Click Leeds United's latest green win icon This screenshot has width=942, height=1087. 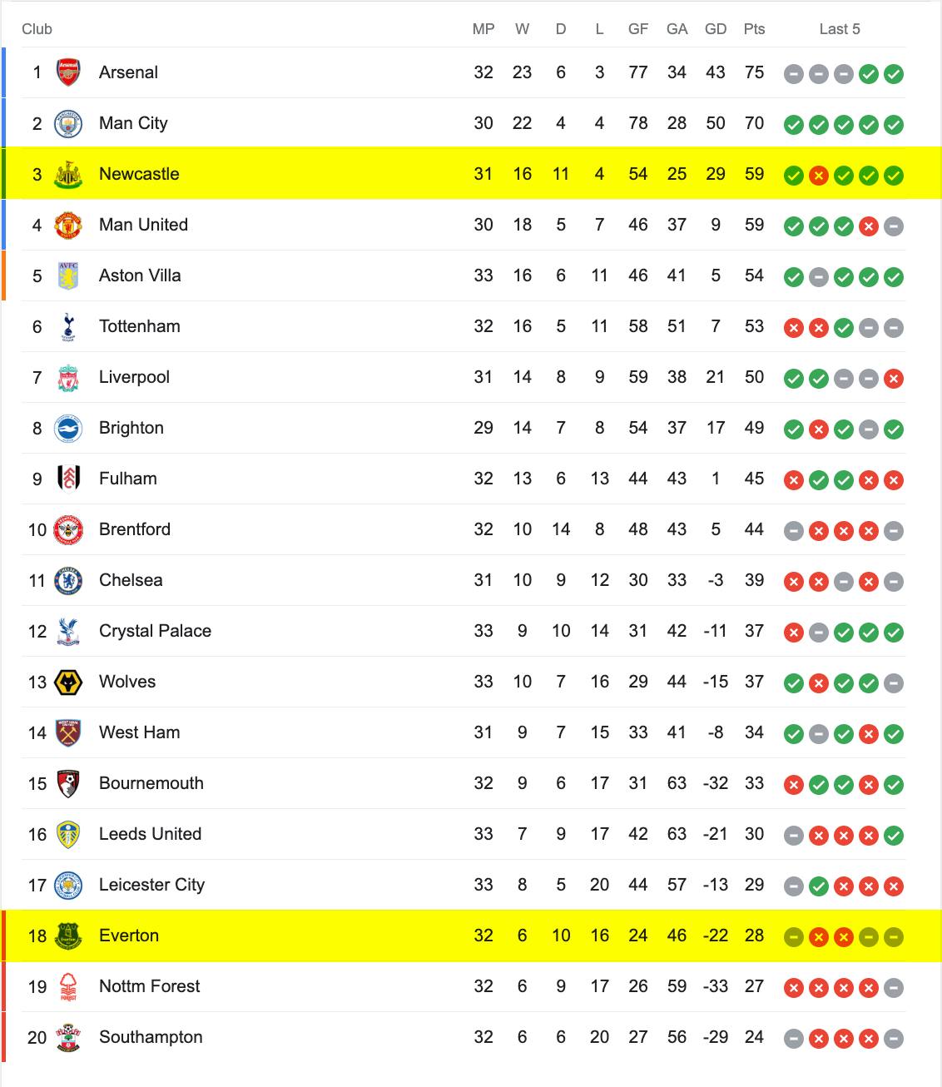pyautogui.click(x=894, y=836)
